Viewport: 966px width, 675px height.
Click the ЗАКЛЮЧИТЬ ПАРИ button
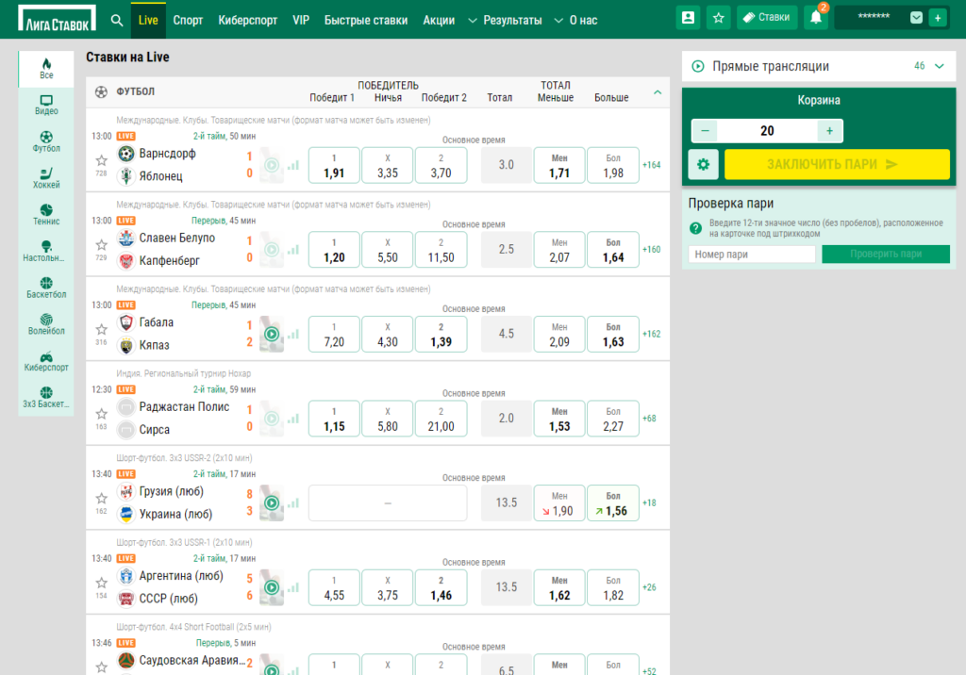[837, 164]
